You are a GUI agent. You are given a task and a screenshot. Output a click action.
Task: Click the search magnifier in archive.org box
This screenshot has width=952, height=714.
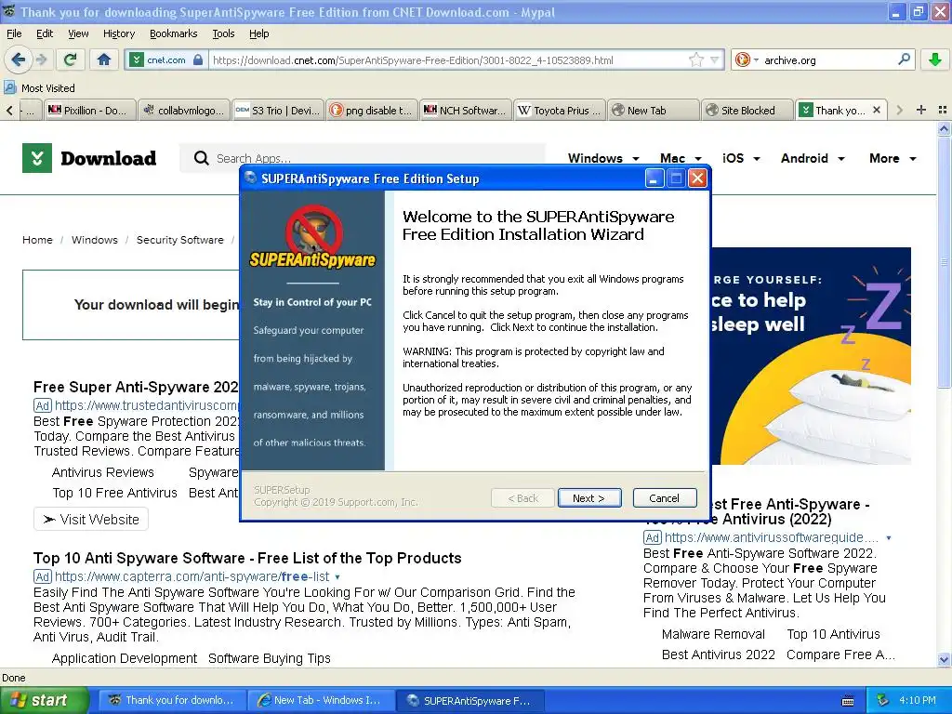[904, 59]
